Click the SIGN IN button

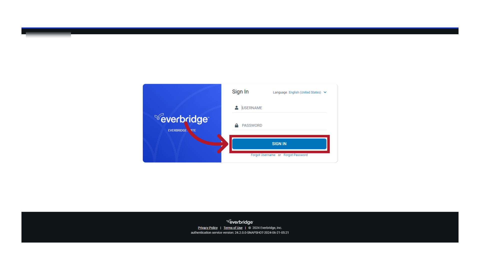point(279,144)
